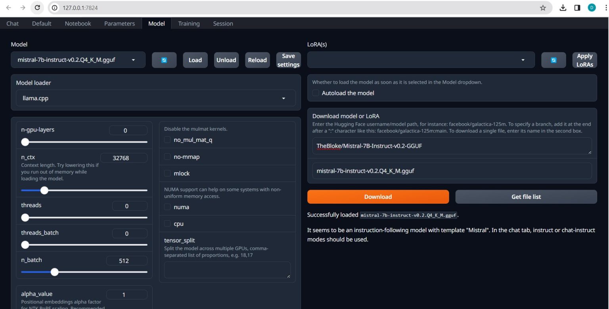
Task: Enable NUMA support checkbox
Action: 167,207
